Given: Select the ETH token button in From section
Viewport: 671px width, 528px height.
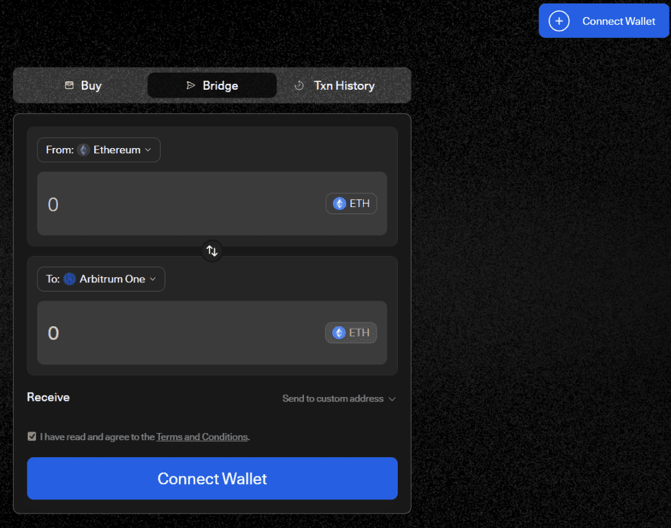Looking at the screenshot, I should pyautogui.click(x=351, y=204).
